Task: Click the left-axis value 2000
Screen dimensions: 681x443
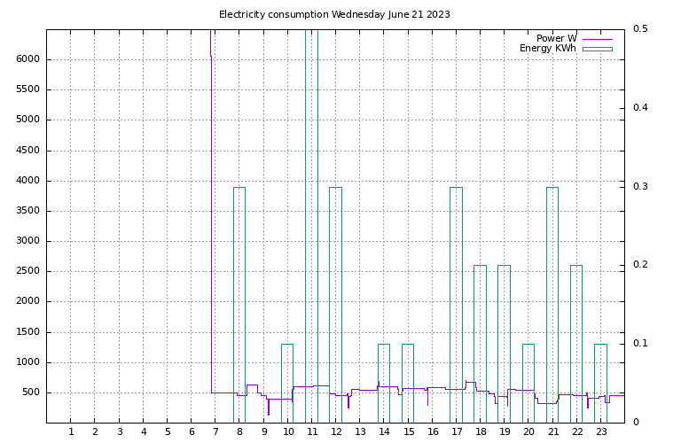Action: point(27,300)
